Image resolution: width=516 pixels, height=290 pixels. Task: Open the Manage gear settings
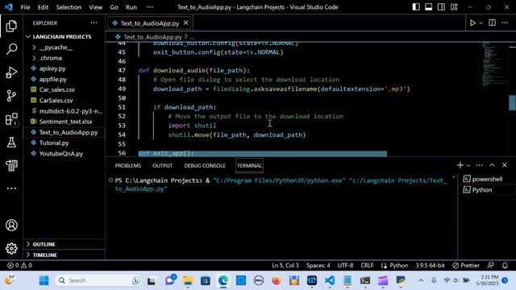point(11,249)
